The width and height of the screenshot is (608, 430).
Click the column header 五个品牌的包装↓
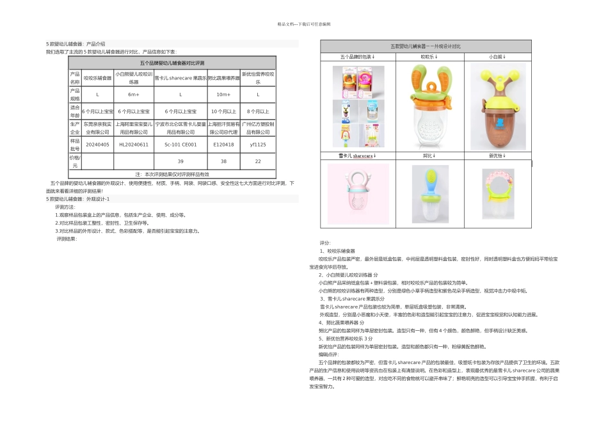(358, 56)
